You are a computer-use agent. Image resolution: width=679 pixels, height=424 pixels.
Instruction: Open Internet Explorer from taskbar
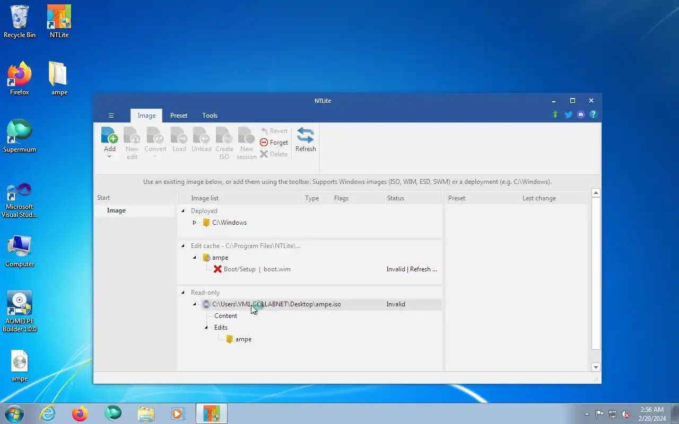[x=48, y=413]
